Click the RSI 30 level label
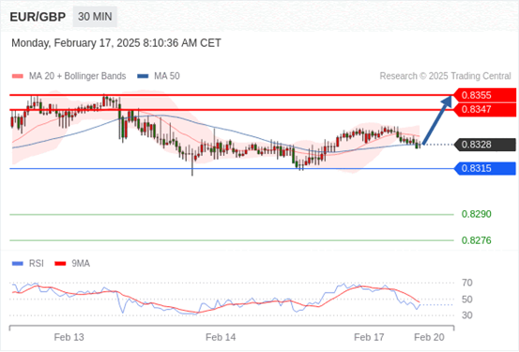 click(x=467, y=315)
